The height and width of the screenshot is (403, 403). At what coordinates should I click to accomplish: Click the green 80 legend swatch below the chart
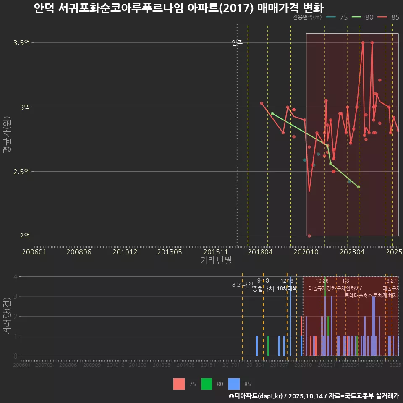click(207, 384)
